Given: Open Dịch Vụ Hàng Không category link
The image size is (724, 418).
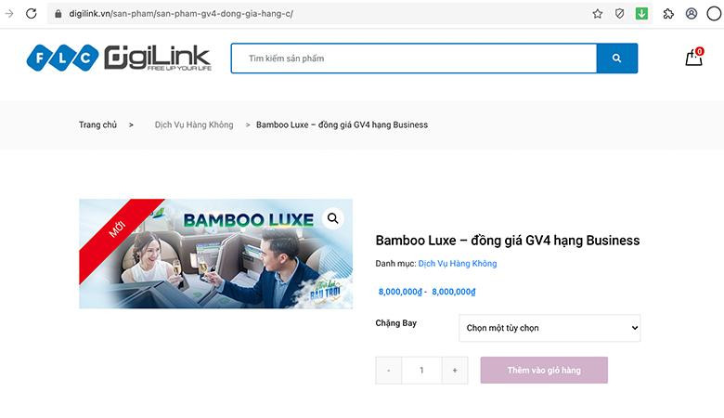Looking at the screenshot, I should pyautogui.click(x=457, y=264).
